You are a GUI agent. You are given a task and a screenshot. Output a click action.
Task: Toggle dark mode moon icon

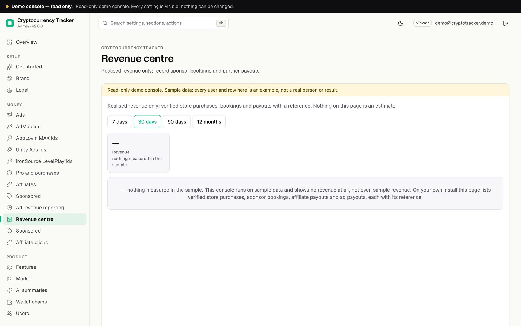[400, 23]
